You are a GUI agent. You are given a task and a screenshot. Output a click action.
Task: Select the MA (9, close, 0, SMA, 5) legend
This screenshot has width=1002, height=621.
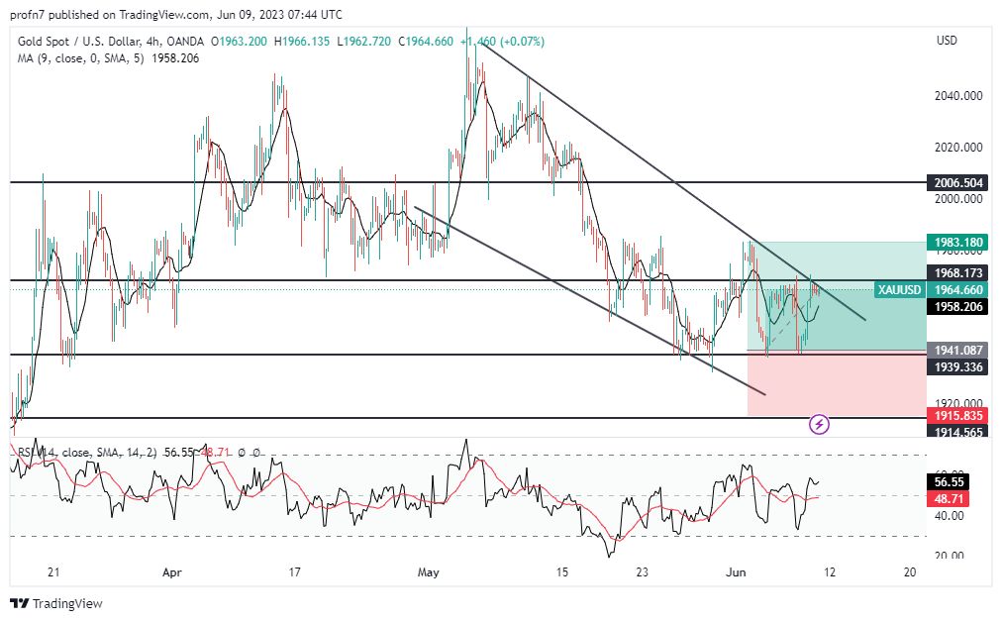tap(79, 57)
